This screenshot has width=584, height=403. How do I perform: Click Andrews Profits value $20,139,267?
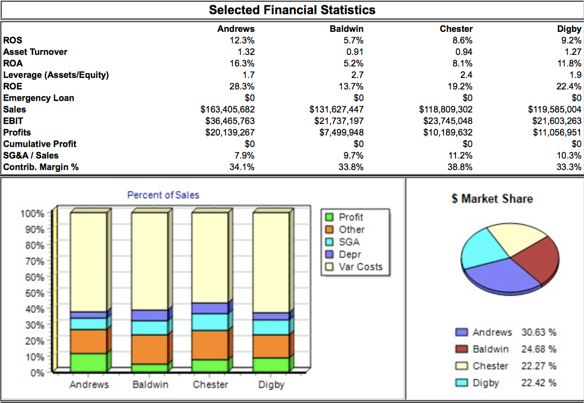pos(230,133)
